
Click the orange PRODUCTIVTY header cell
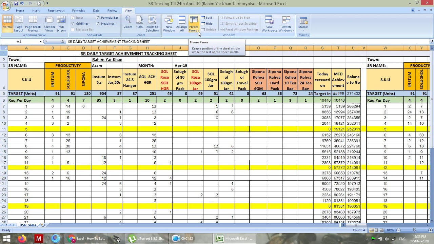coord(68,66)
